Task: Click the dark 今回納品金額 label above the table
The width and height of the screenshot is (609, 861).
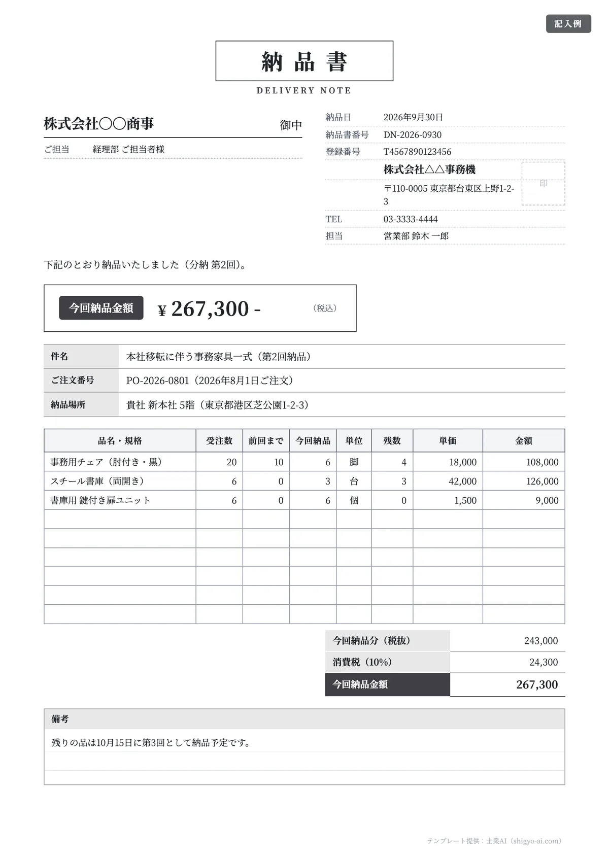Action: 101,308
